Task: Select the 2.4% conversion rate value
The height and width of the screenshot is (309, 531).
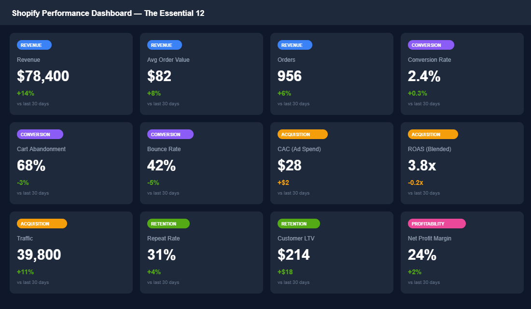Action: [x=424, y=76]
